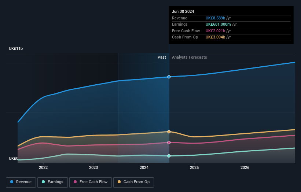This screenshot has height=192, width=301.
Task: Click the Earnings label in tooltip
Action: [x=180, y=24]
